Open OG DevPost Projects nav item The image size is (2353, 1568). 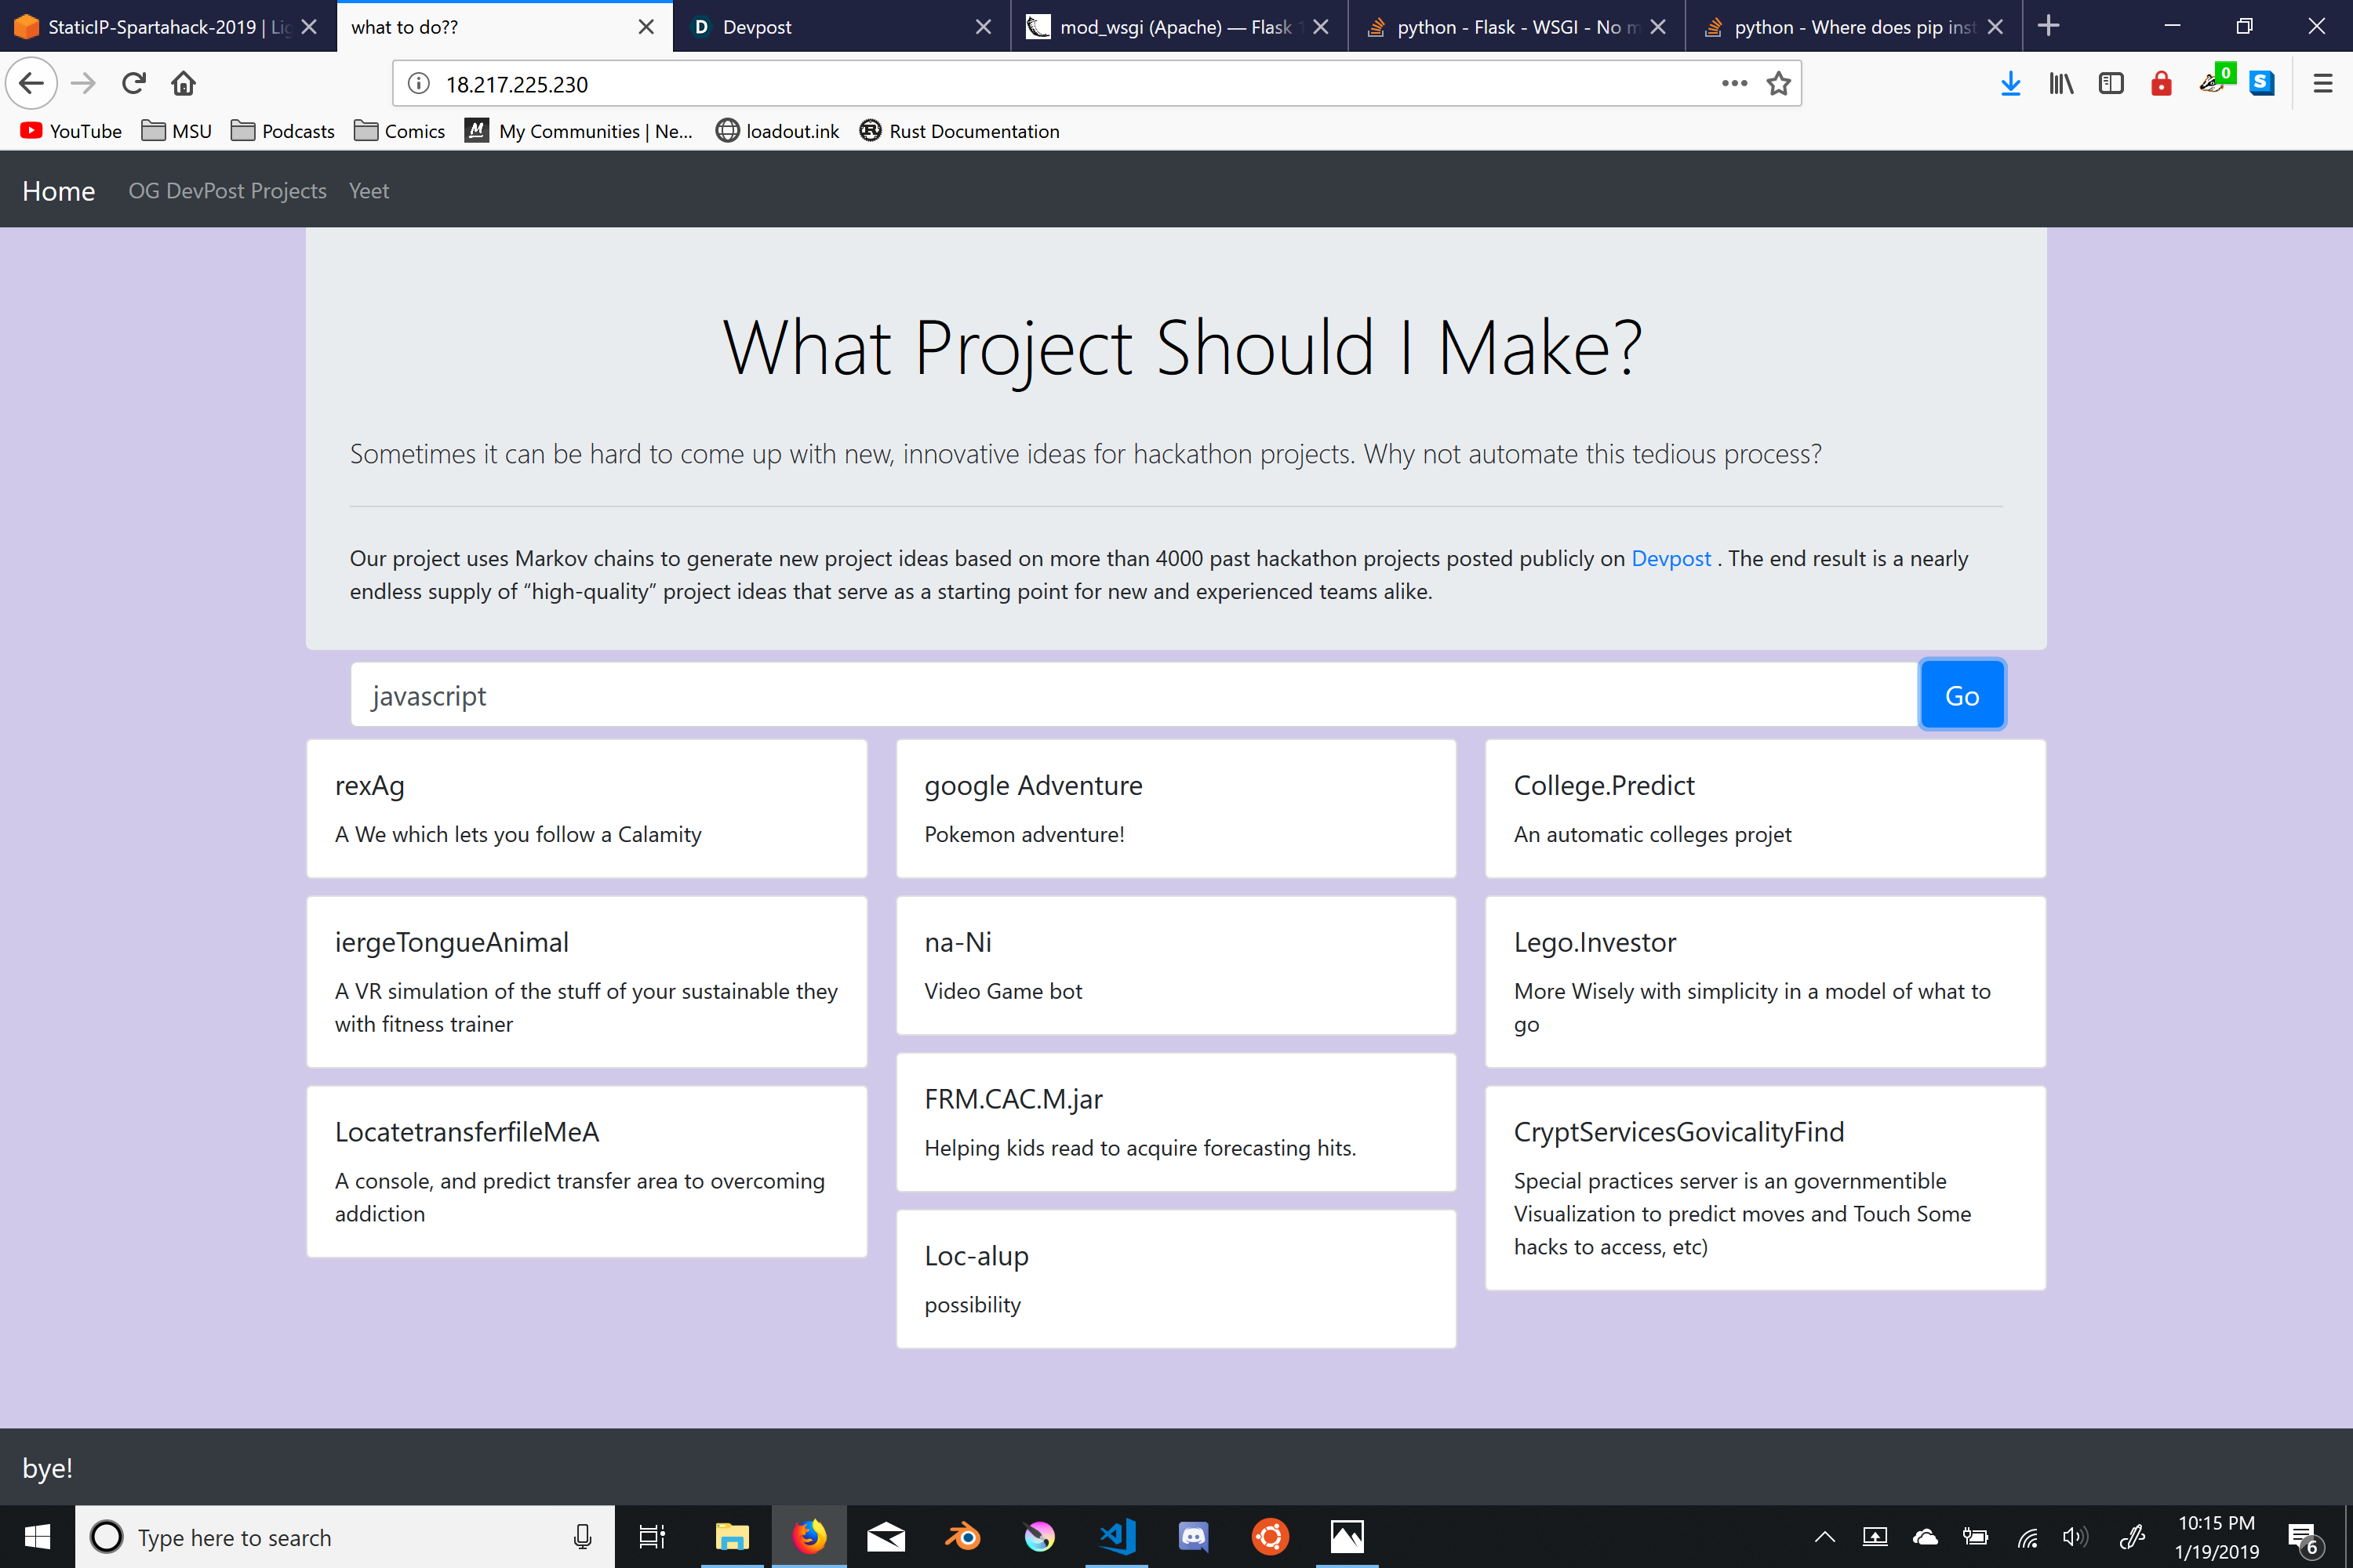[227, 190]
